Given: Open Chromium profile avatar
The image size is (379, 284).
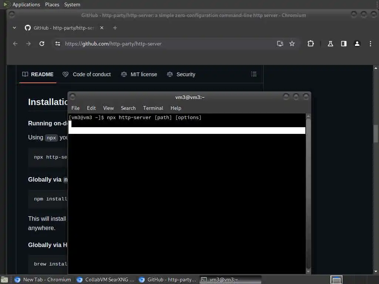Looking at the screenshot, I should tap(357, 44).
